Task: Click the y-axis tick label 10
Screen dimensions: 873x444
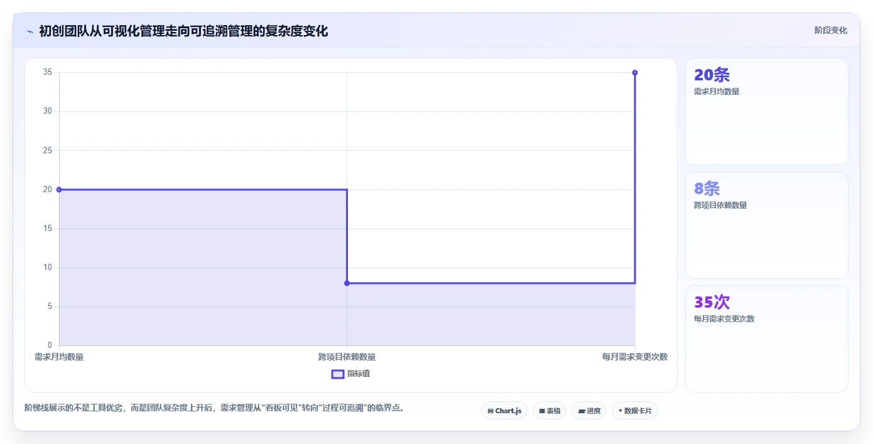Action: 48,268
